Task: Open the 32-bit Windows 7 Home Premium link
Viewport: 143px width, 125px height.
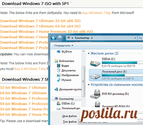Action: point(24,109)
